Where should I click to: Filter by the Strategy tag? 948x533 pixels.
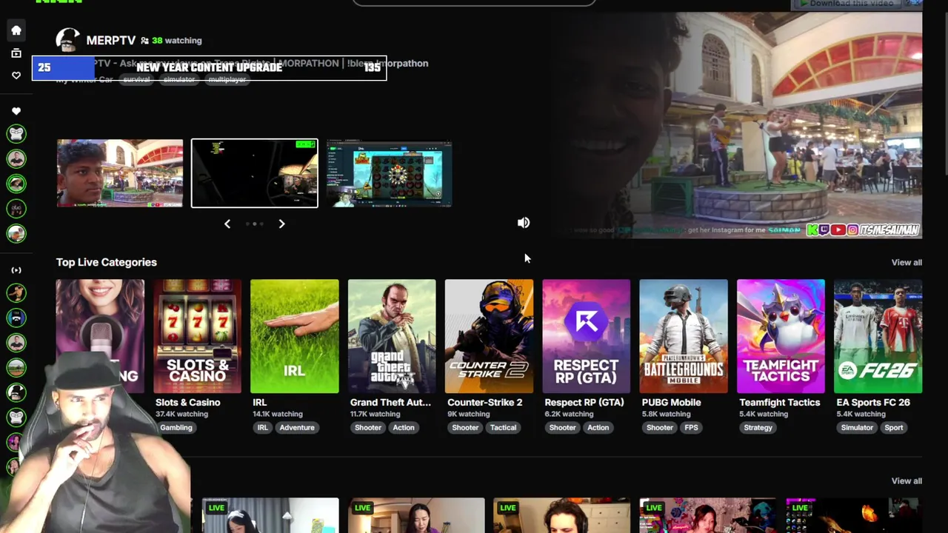(758, 427)
